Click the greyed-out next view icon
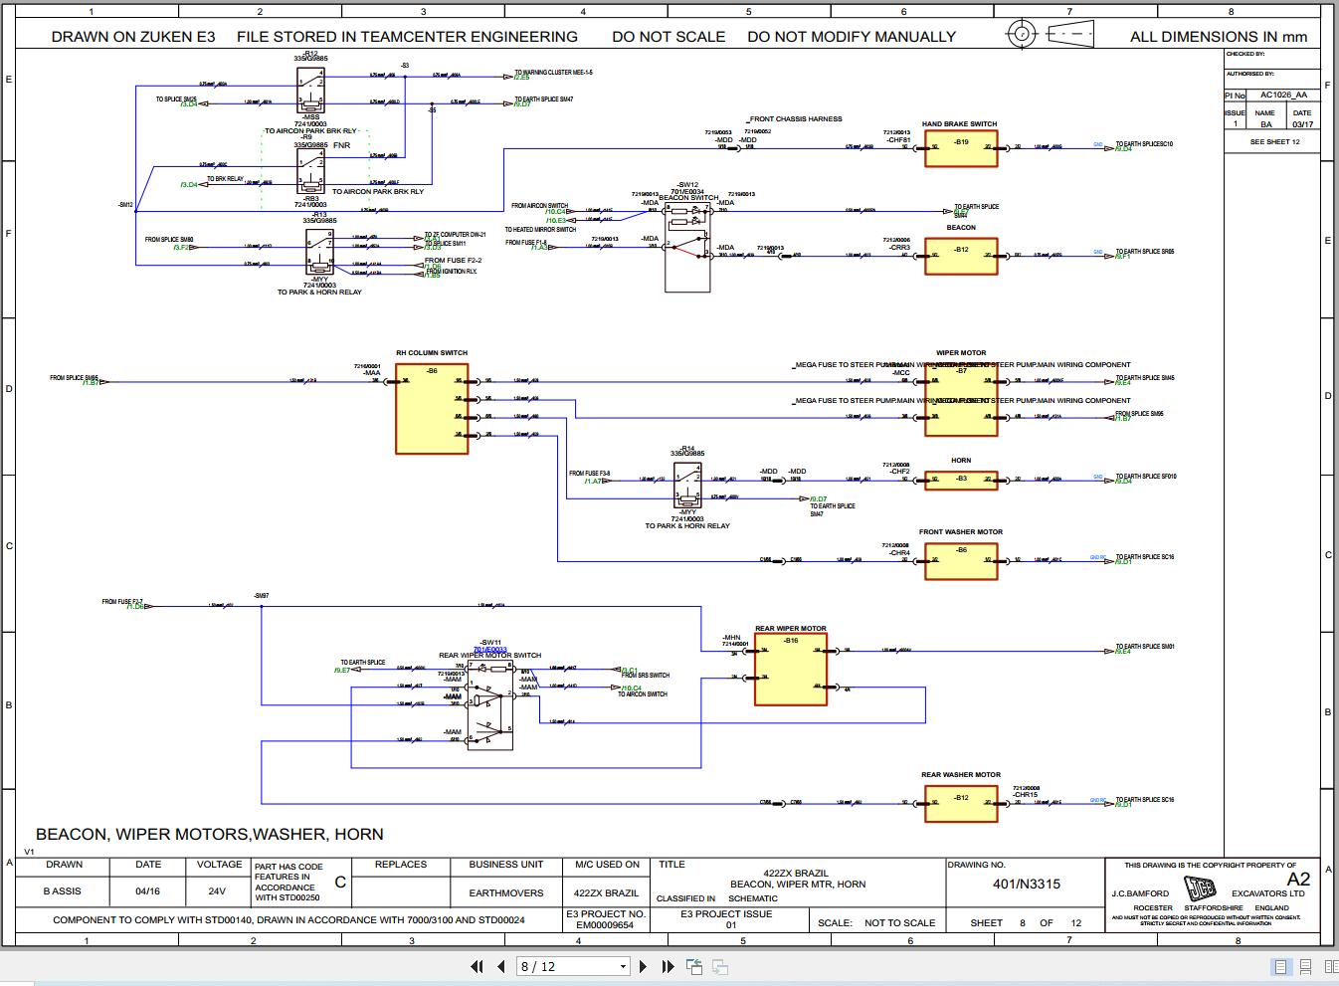This screenshot has width=1339, height=986. tap(720, 966)
